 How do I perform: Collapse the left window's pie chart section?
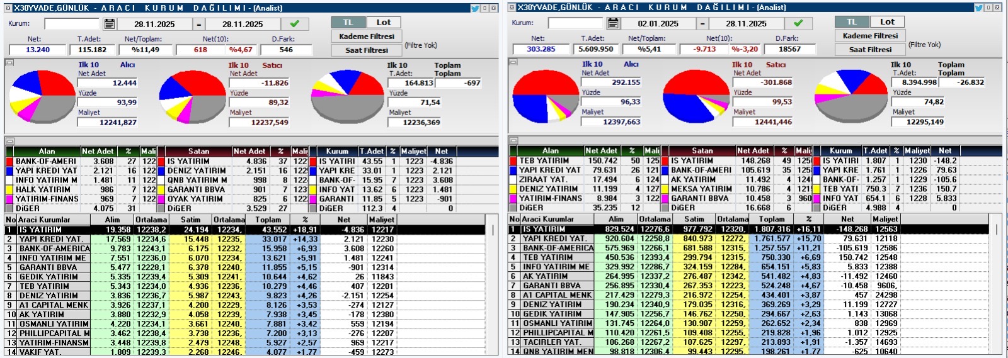pos(9,62)
